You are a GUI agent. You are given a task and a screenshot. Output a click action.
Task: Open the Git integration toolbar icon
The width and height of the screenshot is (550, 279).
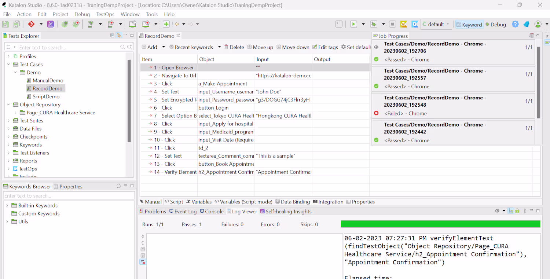point(31,24)
